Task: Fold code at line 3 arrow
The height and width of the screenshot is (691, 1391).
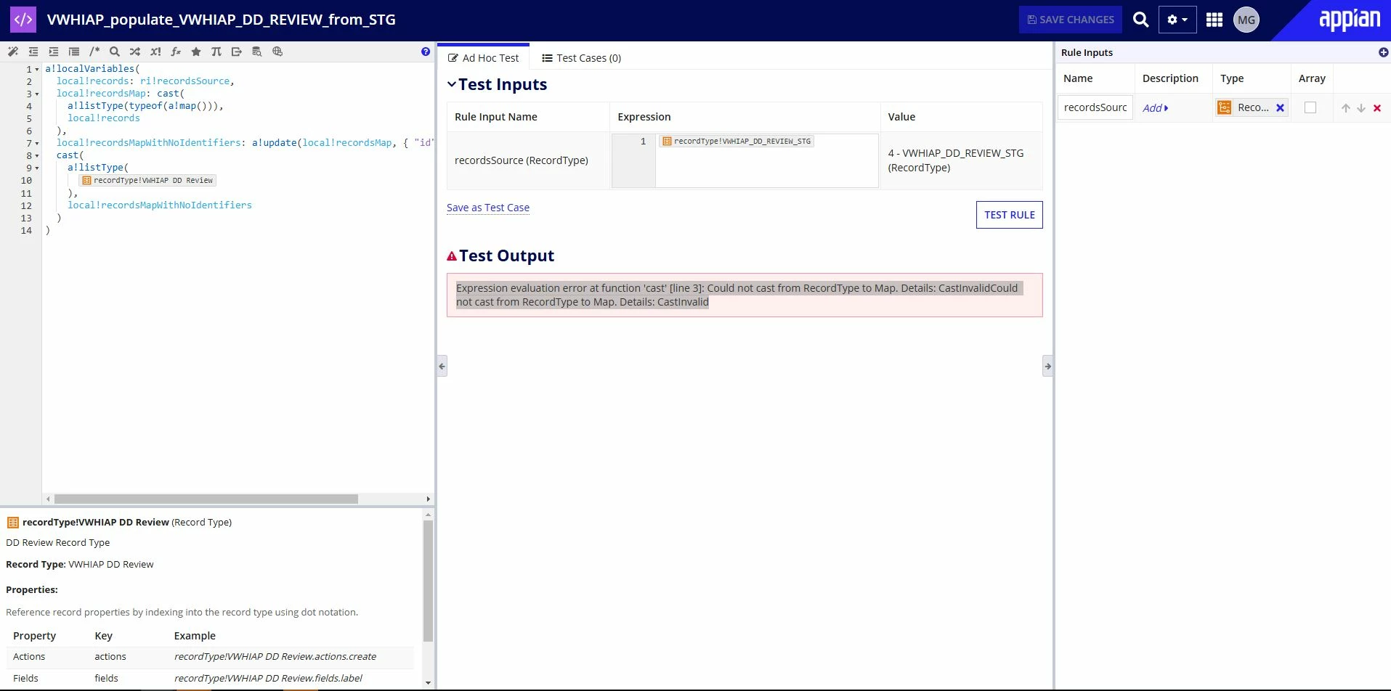Action: [37, 94]
